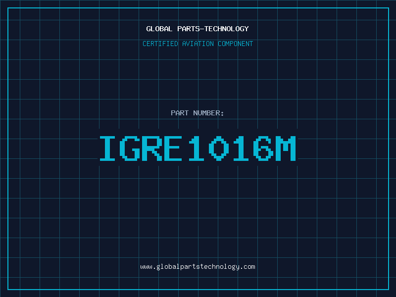Click the PART NUMBER: label
Screen dimensions: 396x297
(x=198, y=113)
